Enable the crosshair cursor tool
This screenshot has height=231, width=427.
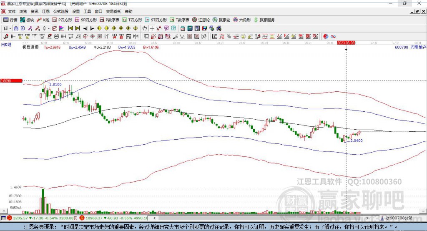tap(152, 28)
